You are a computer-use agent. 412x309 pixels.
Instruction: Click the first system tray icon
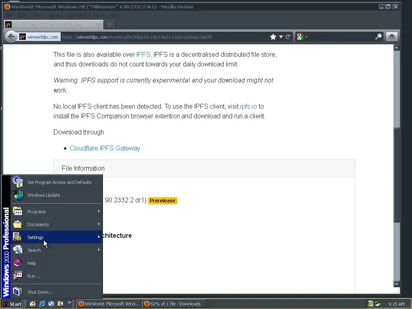click(x=371, y=304)
